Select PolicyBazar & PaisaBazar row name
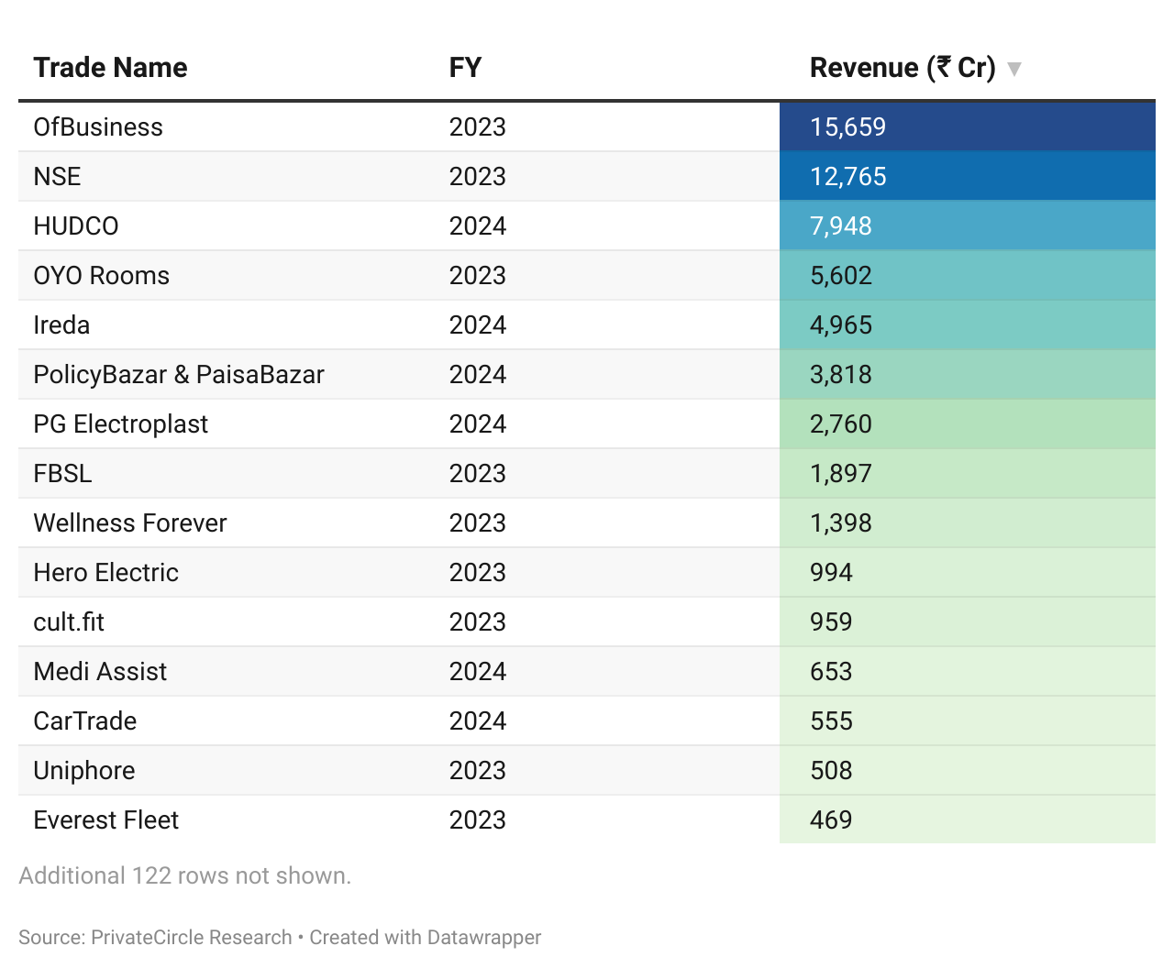This screenshot has width=1174, height=968. pyautogui.click(x=179, y=375)
